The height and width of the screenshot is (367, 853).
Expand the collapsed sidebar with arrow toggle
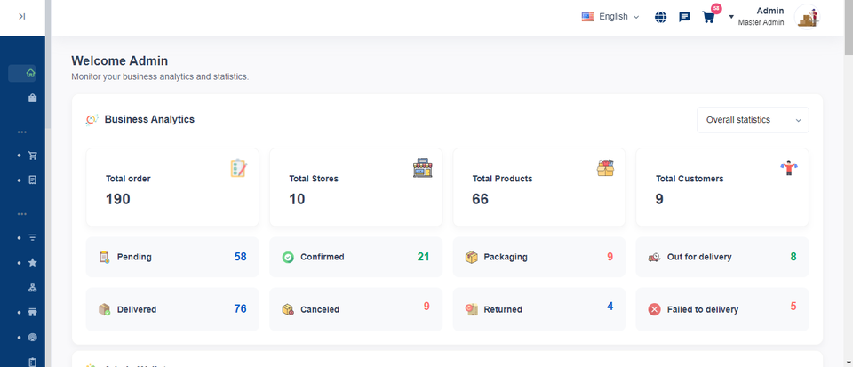(21, 17)
